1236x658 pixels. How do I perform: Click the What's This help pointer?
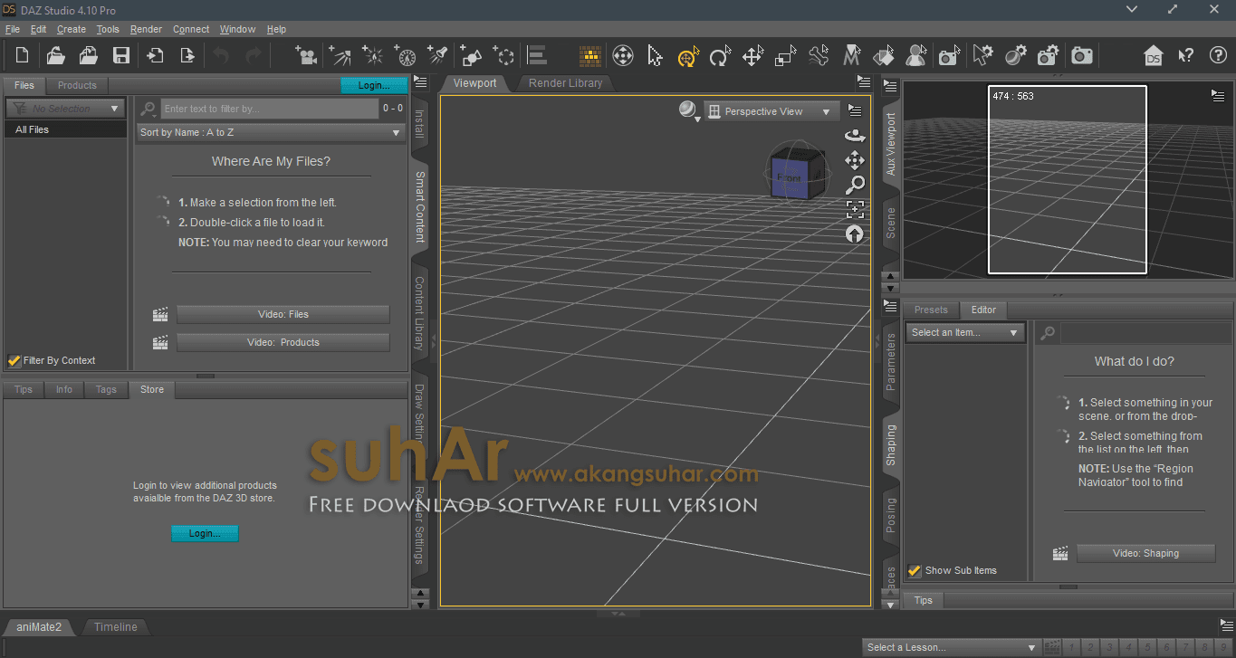(x=1185, y=56)
